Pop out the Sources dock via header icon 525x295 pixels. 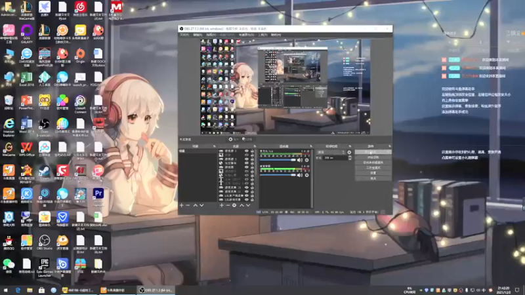255,146
